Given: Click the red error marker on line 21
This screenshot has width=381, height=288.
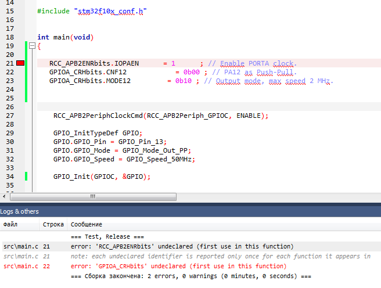Looking at the screenshot, I should pos(20,63).
